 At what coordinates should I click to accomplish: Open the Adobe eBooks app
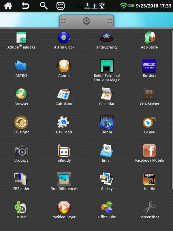[x=21, y=38]
